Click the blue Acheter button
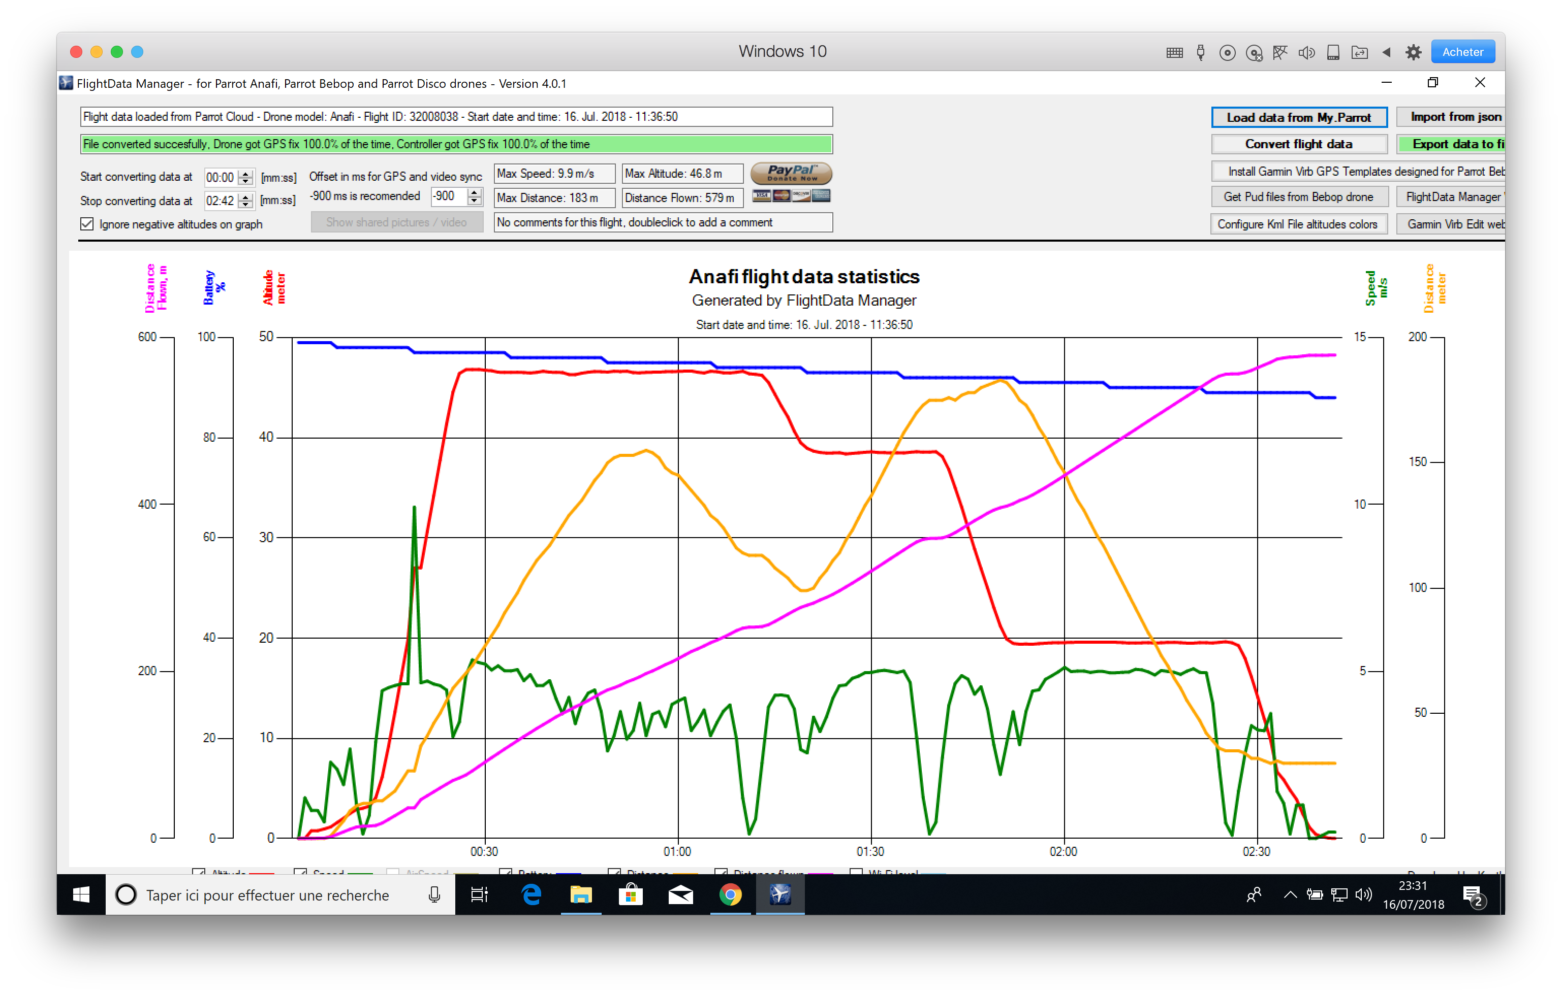Viewport: 1562px width, 996px height. point(1463,52)
